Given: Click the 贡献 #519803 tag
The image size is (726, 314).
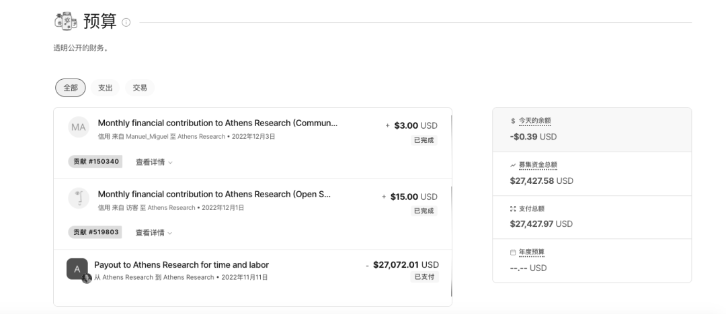Looking at the screenshot, I should [x=95, y=232].
